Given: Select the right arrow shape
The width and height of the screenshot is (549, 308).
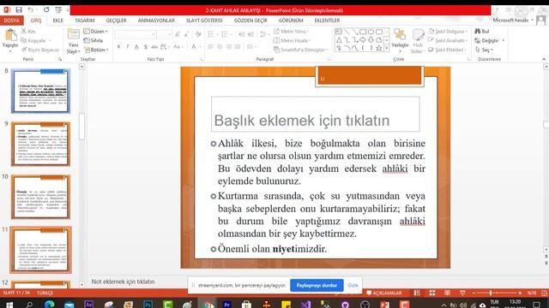Looking at the screenshot, I should 363,40.
